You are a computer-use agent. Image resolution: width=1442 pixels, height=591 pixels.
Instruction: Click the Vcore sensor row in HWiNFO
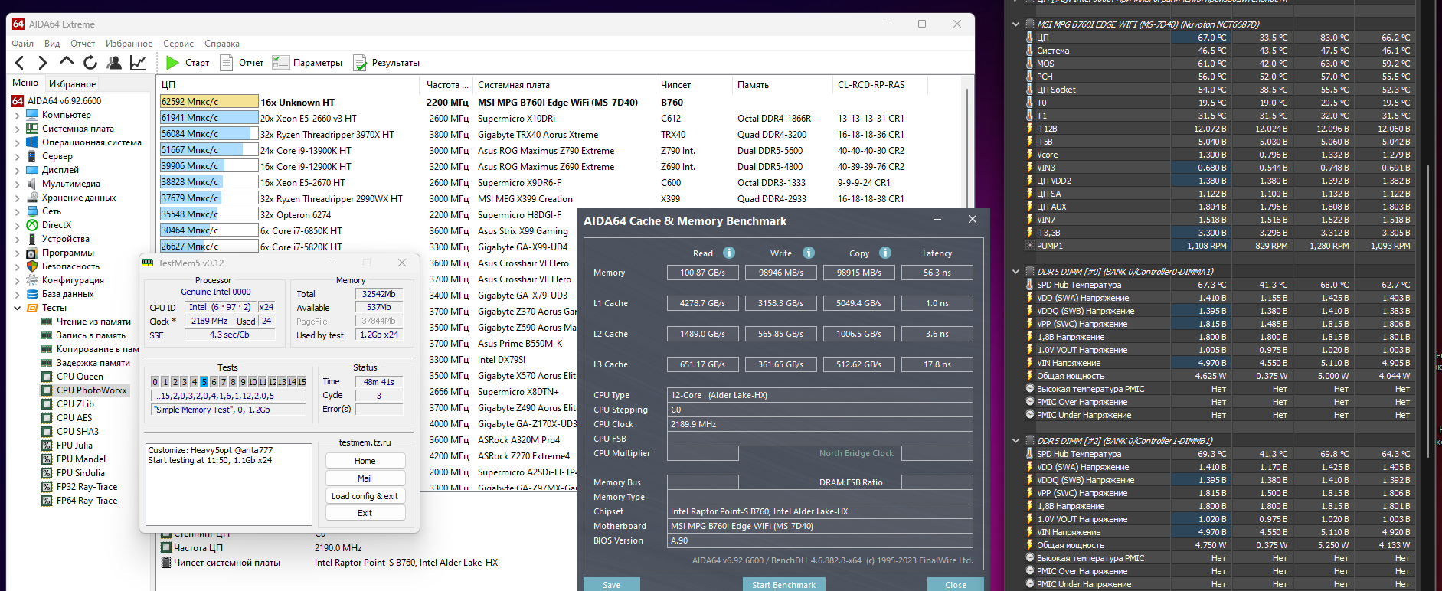[x=1221, y=155]
